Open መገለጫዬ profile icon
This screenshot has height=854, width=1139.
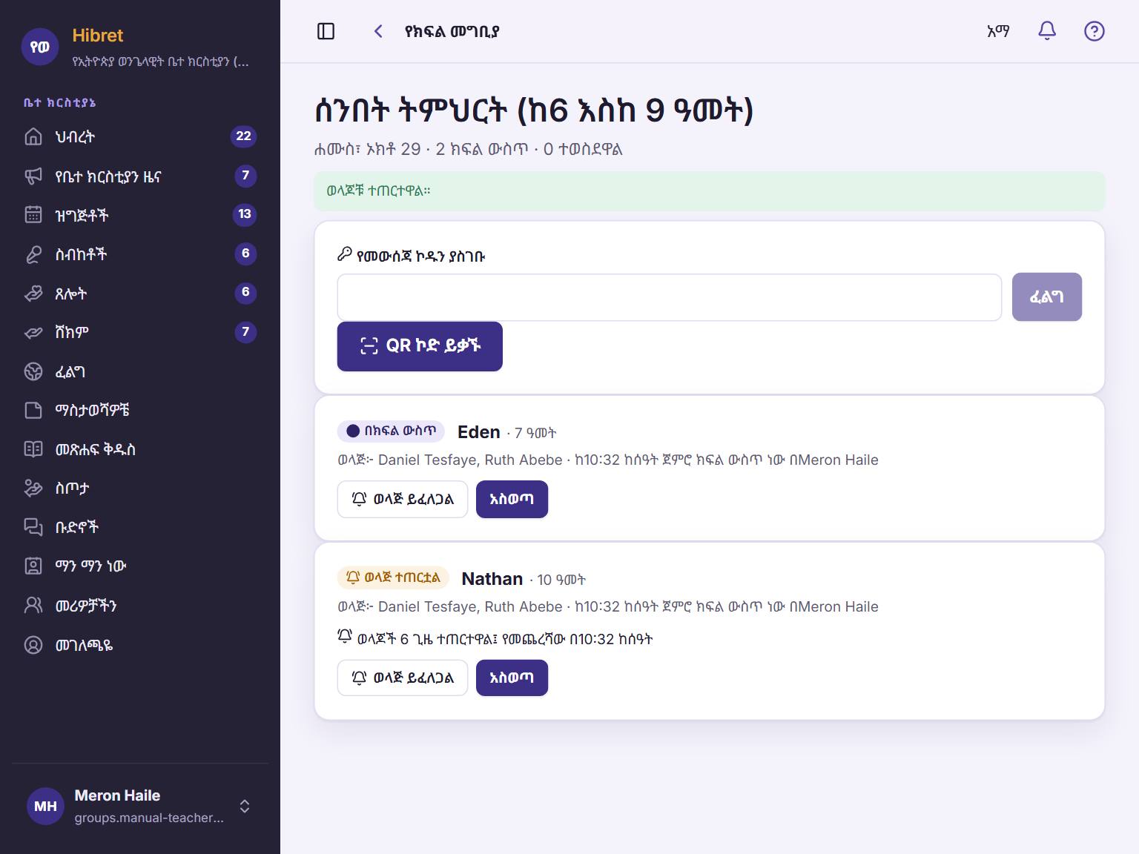pyautogui.click(x=33, y=645)
